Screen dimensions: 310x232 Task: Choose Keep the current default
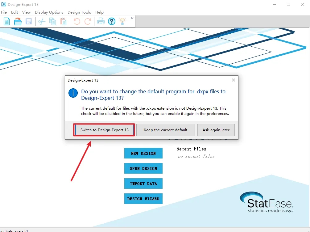[165, 130]
